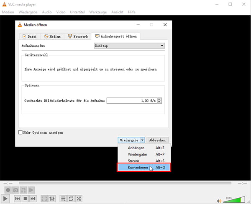Stop playback with the stop button
This screenshot has width=251, height=204.
coord(25,199)
